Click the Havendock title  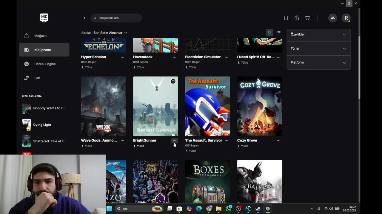[x=143, y=57]
